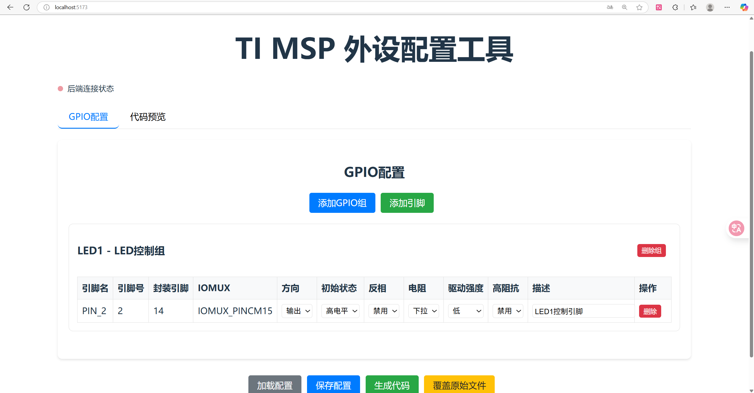Click the floating pink translate icon
The width and height of the screenshot is (754, 393).
tap(736, 228)
